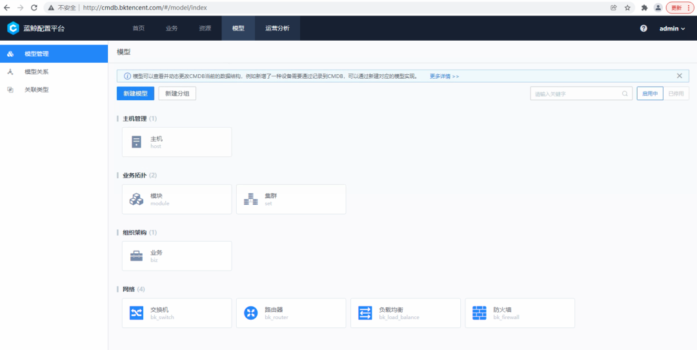This screenshot has height=350, width=697.
Task: Open the 防火墙 bk_firewall model card
Action: click(x=520, y=313)
